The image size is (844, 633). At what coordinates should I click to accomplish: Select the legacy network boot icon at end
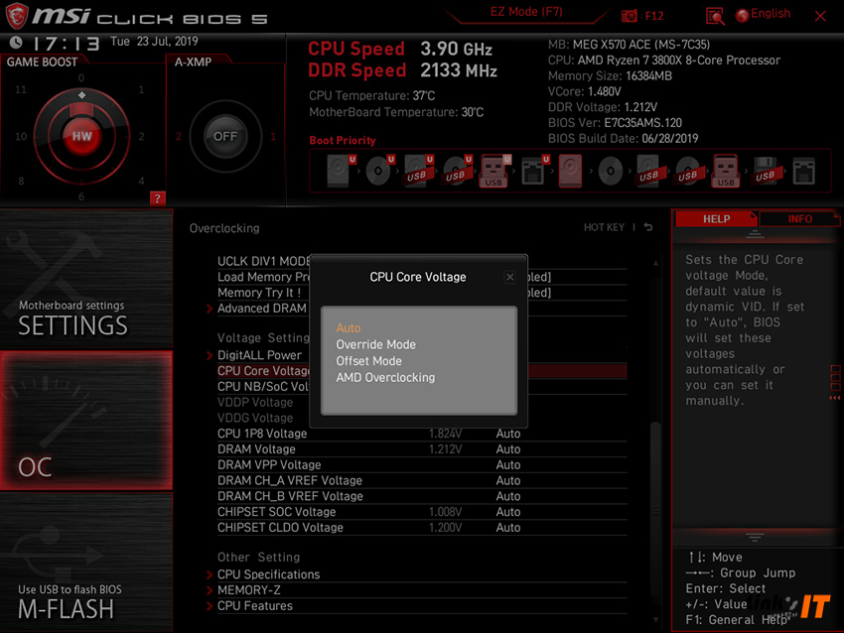pyautogui.click(x=803, y=171)
